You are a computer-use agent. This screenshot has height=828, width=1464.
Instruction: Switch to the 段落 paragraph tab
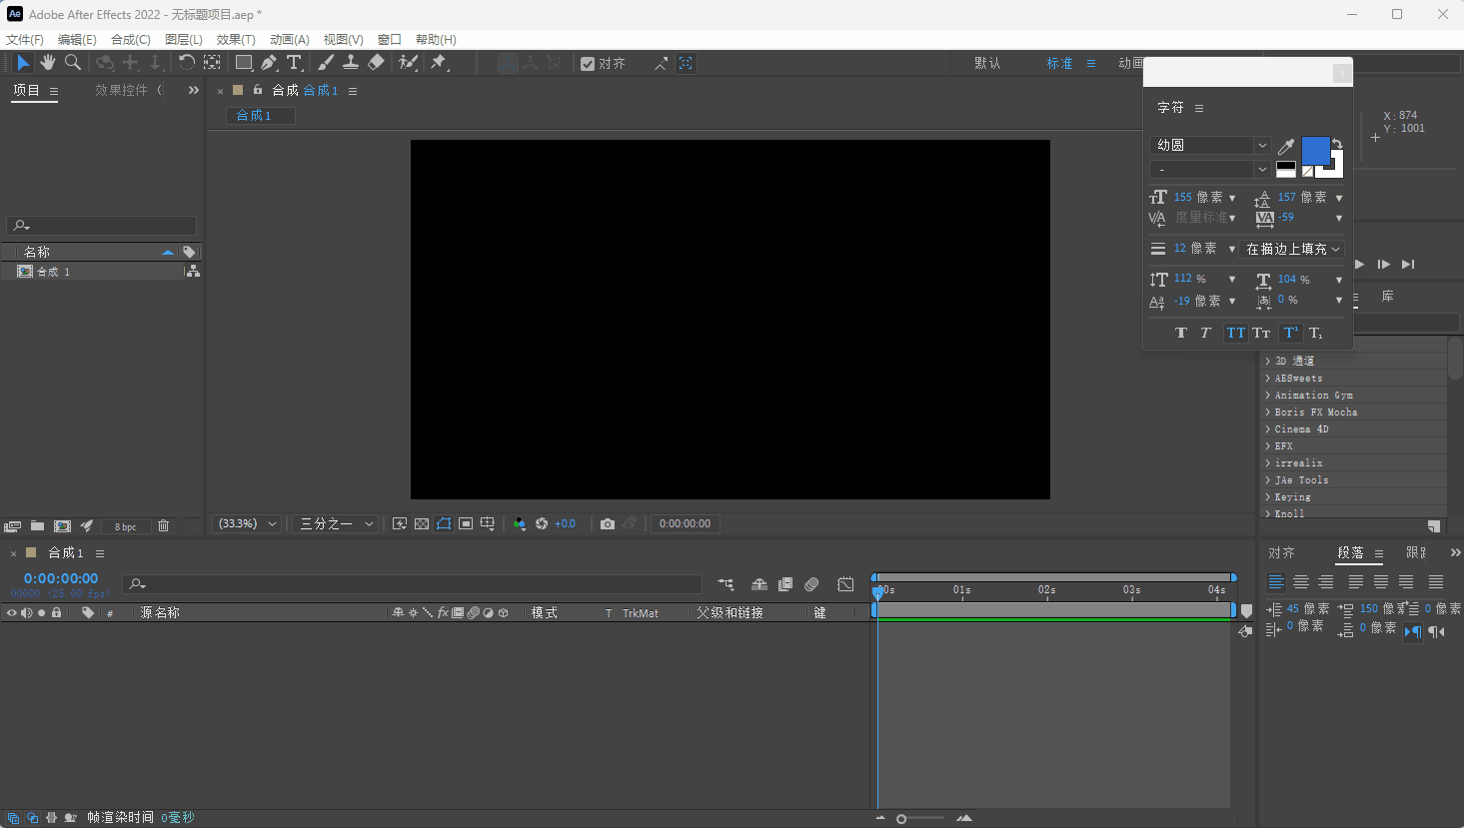(x=1350, y=552)
